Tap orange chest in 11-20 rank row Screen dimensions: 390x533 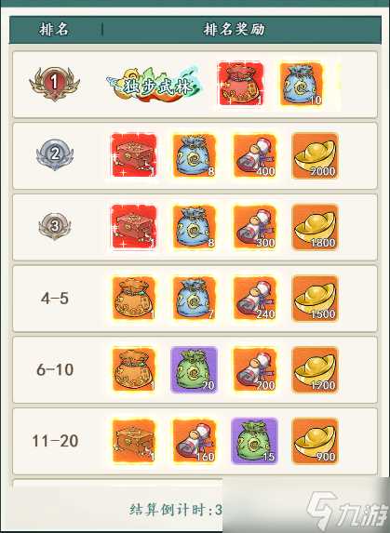(x=134, y=441)
